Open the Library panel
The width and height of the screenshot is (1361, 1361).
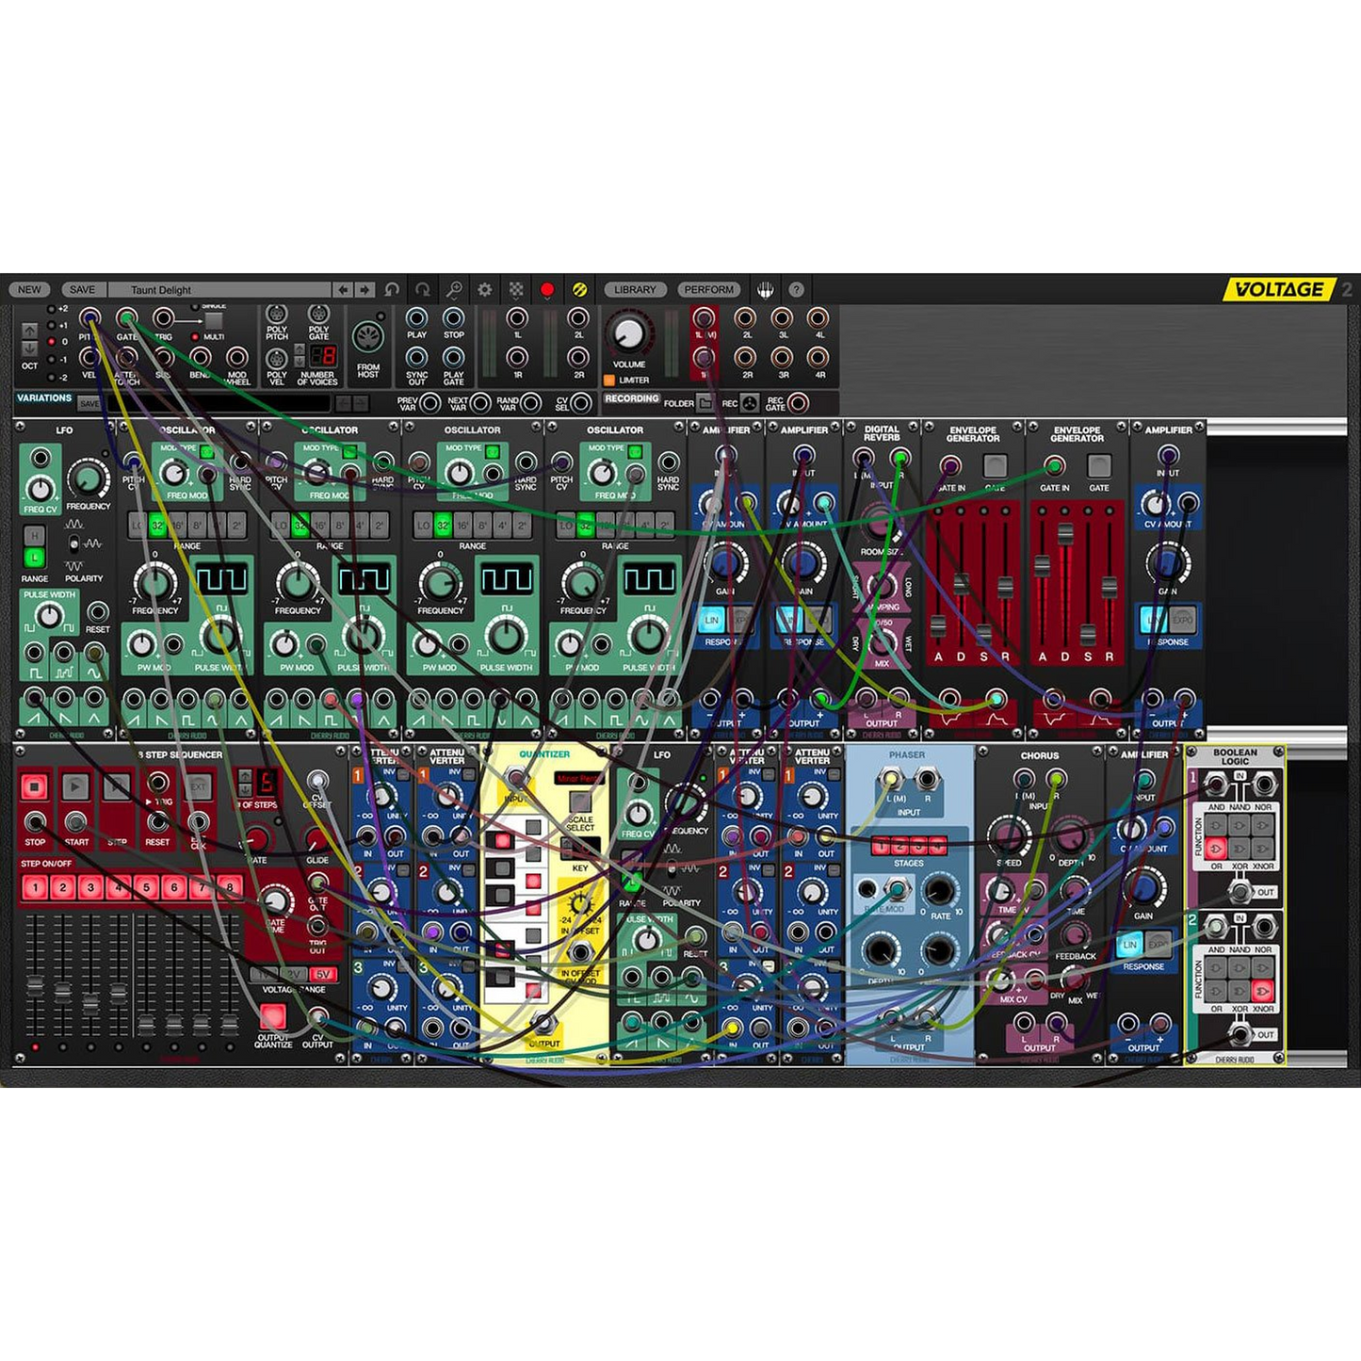tap(635, 290)
